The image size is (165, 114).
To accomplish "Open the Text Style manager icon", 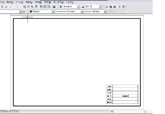I will [x=61, y=7].
